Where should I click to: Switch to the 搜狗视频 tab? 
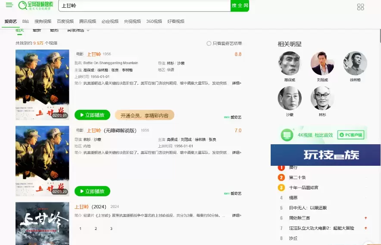coord(43,22)
